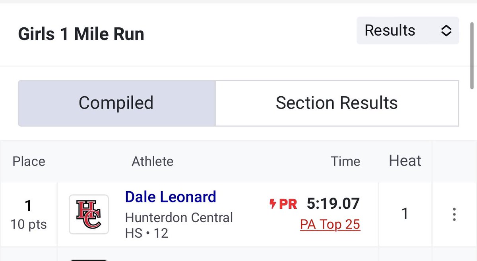Click the Time column header
This screenshot has width=477, height=261.
pyautogui.click(x=345, y=161)
